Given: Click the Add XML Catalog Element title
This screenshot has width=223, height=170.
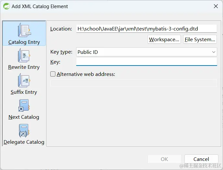Looking at the screenshot, I should coord(40,6).
